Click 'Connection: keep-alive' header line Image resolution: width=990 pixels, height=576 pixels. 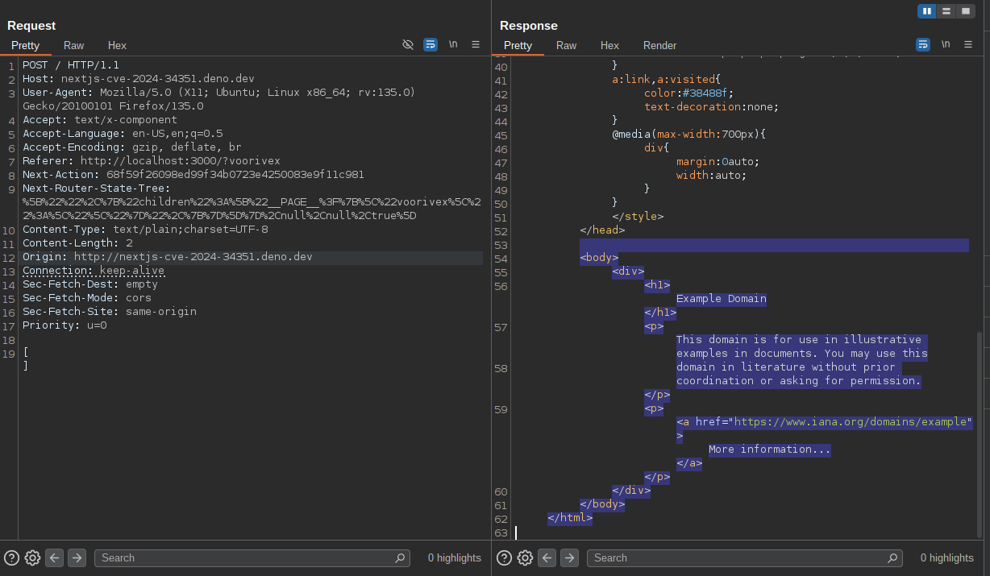pyautogui.click(x=94, y=270)
